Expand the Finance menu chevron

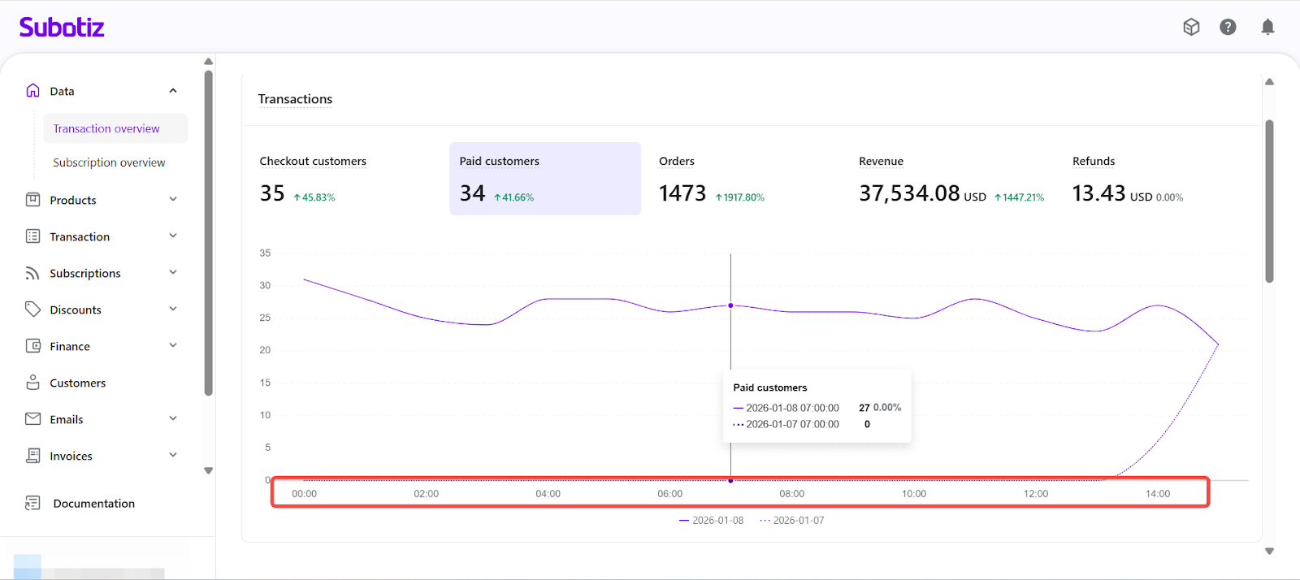point(173,346)
